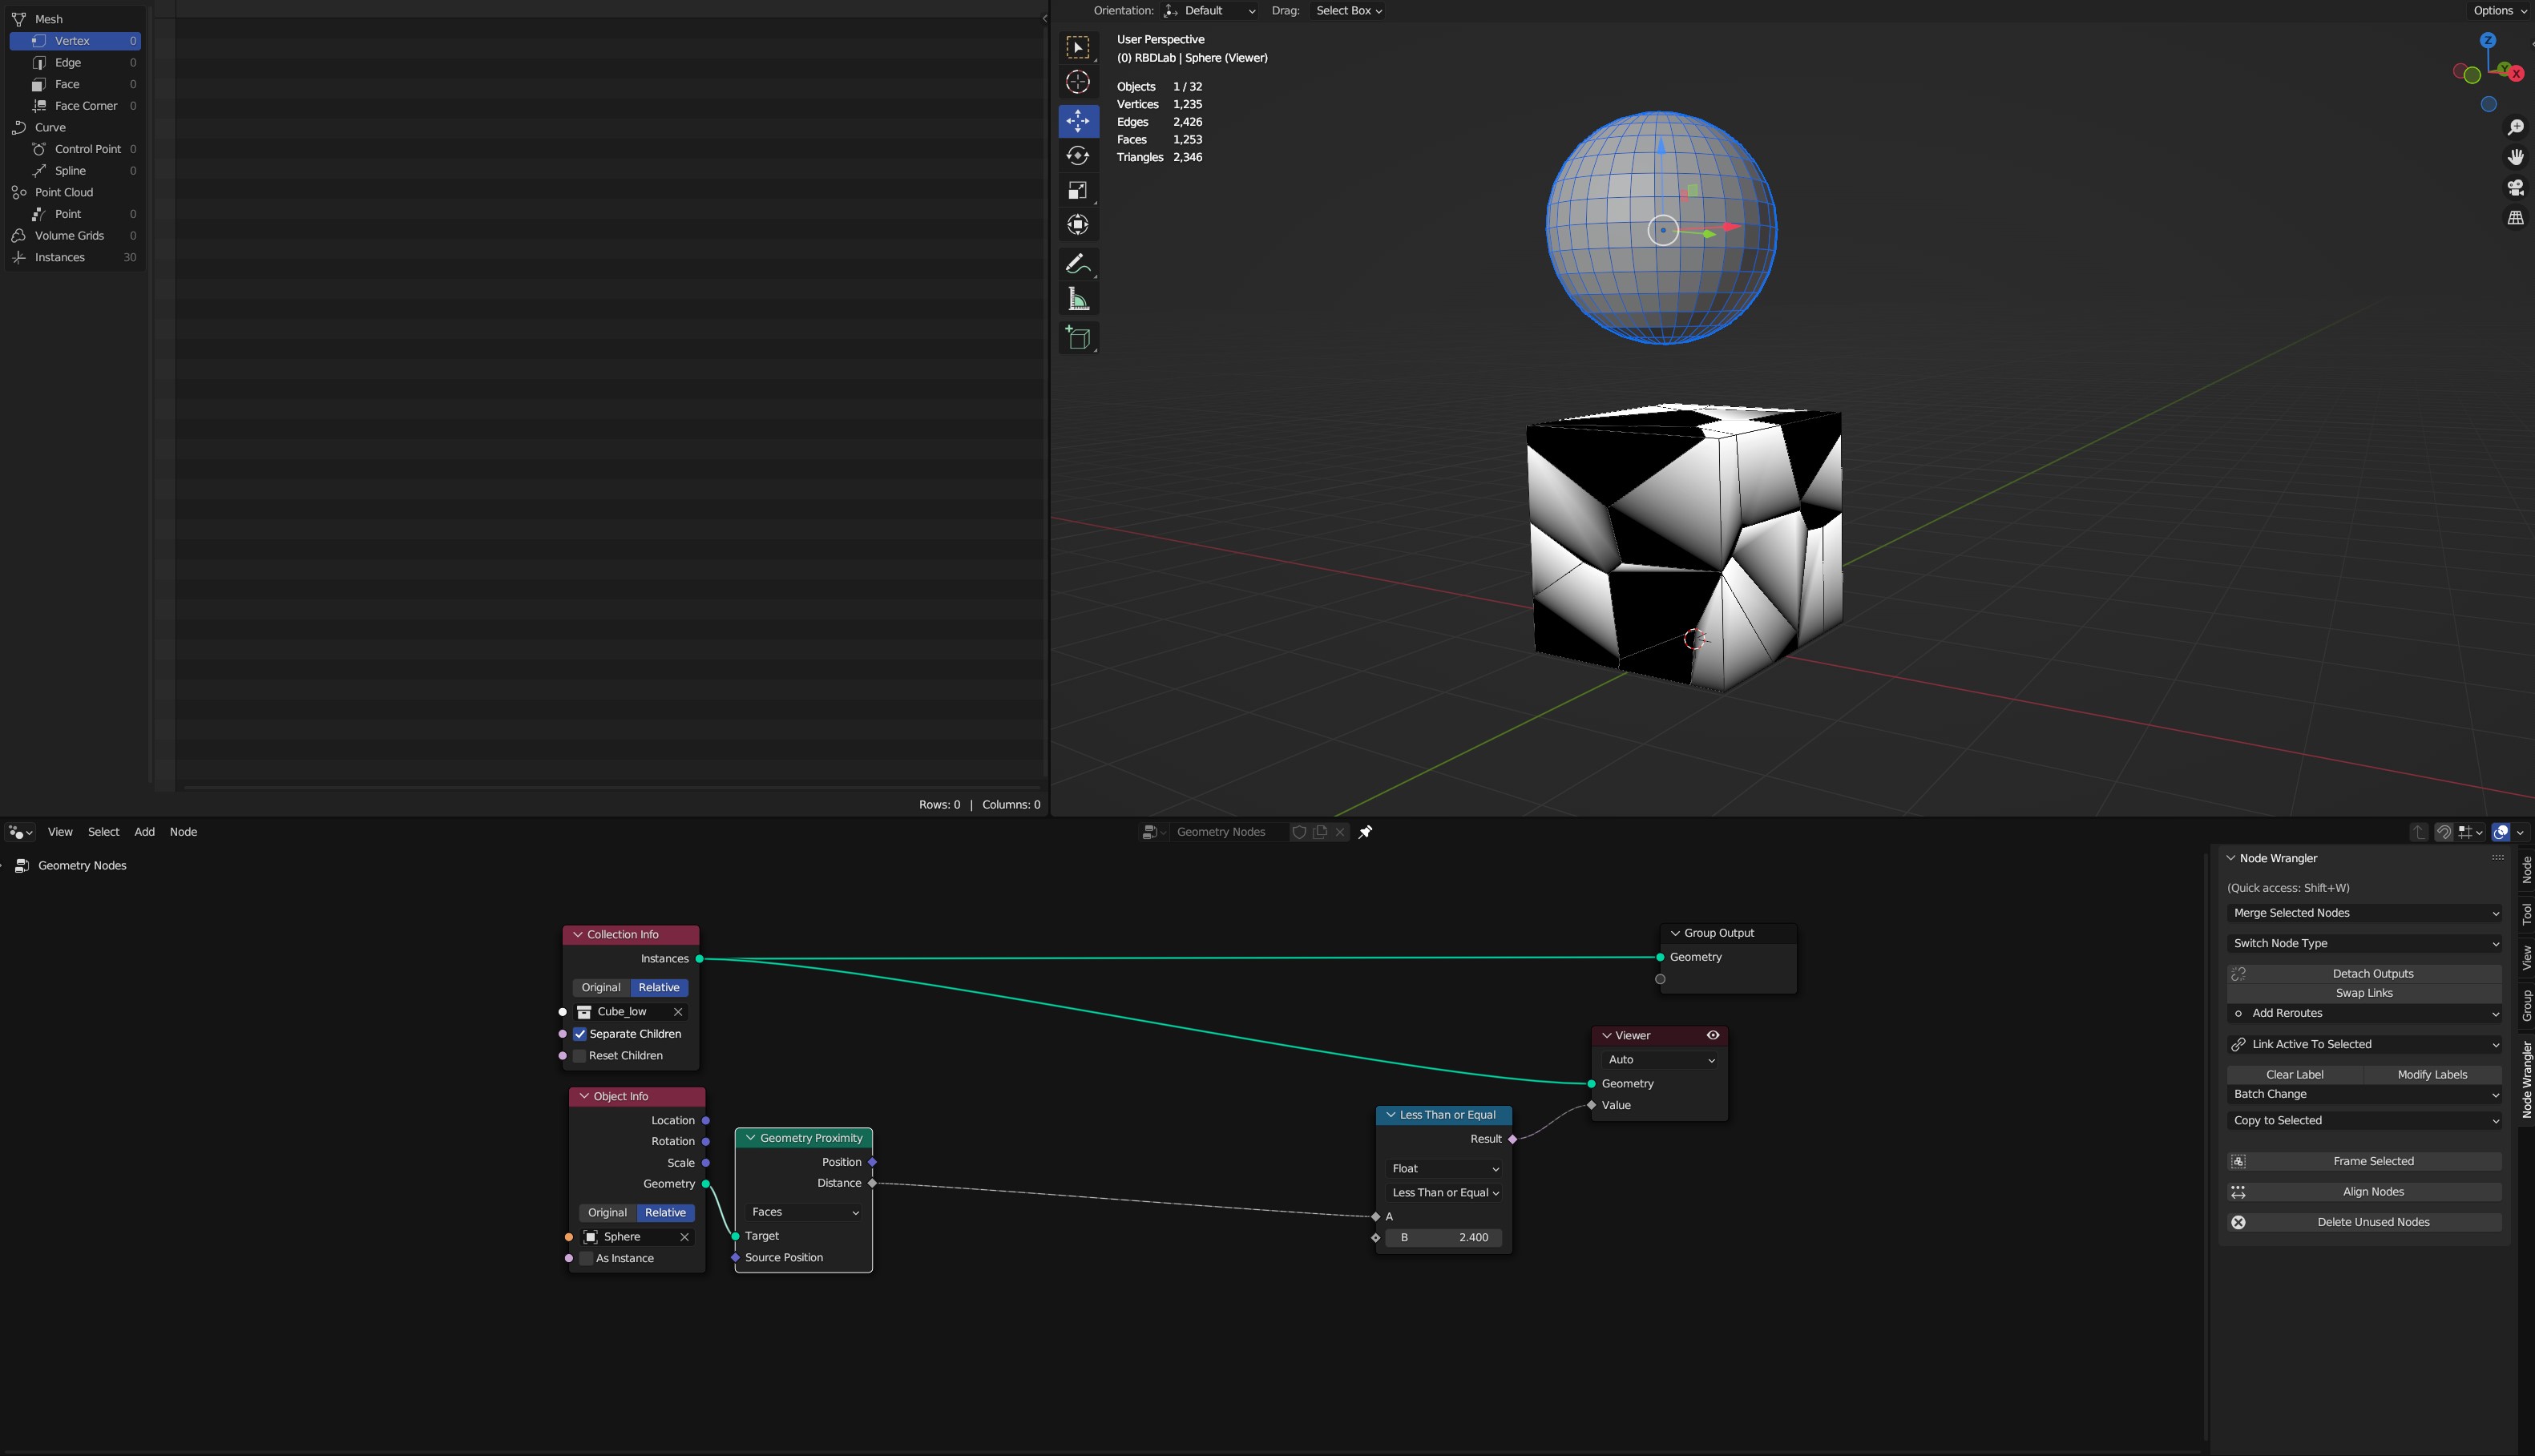Open Switch Node Type dropdown
This screenshot has width=2535, height=1456.
(2364, 943)
